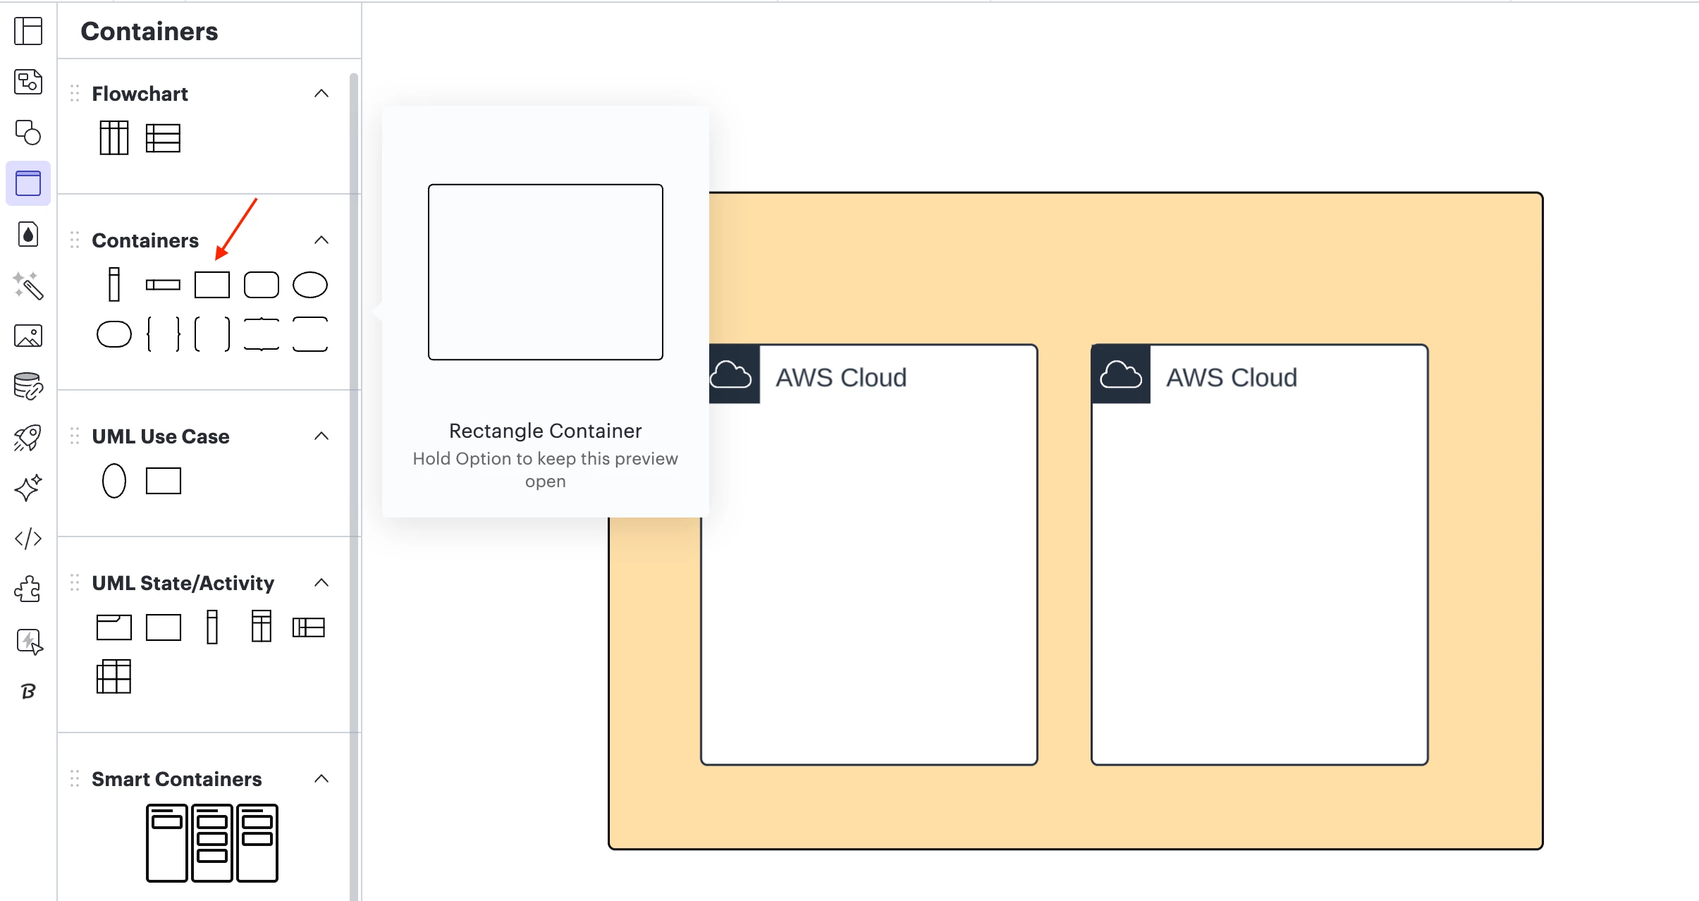
Task: Select the vertical swimlane in the Flowchart section
Action: click(114, 137)
